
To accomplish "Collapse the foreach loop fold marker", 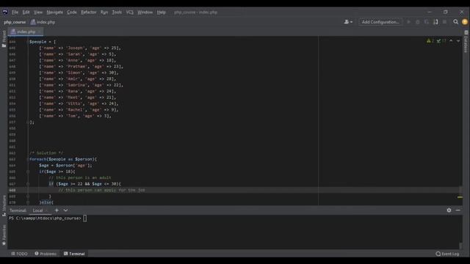I will (x=28, y=159).
